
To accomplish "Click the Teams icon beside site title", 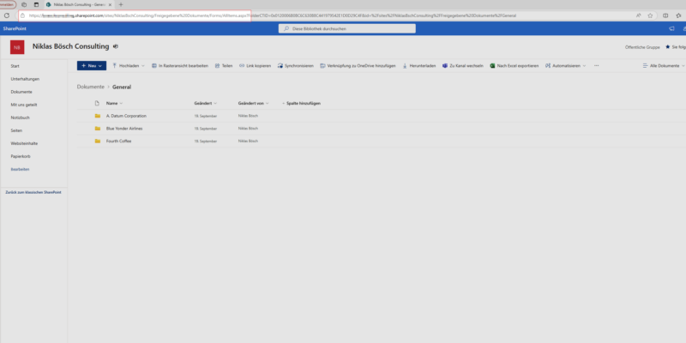I will pos(116,46).
